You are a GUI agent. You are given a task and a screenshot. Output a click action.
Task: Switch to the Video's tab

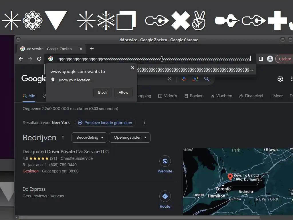pos(168,96)
